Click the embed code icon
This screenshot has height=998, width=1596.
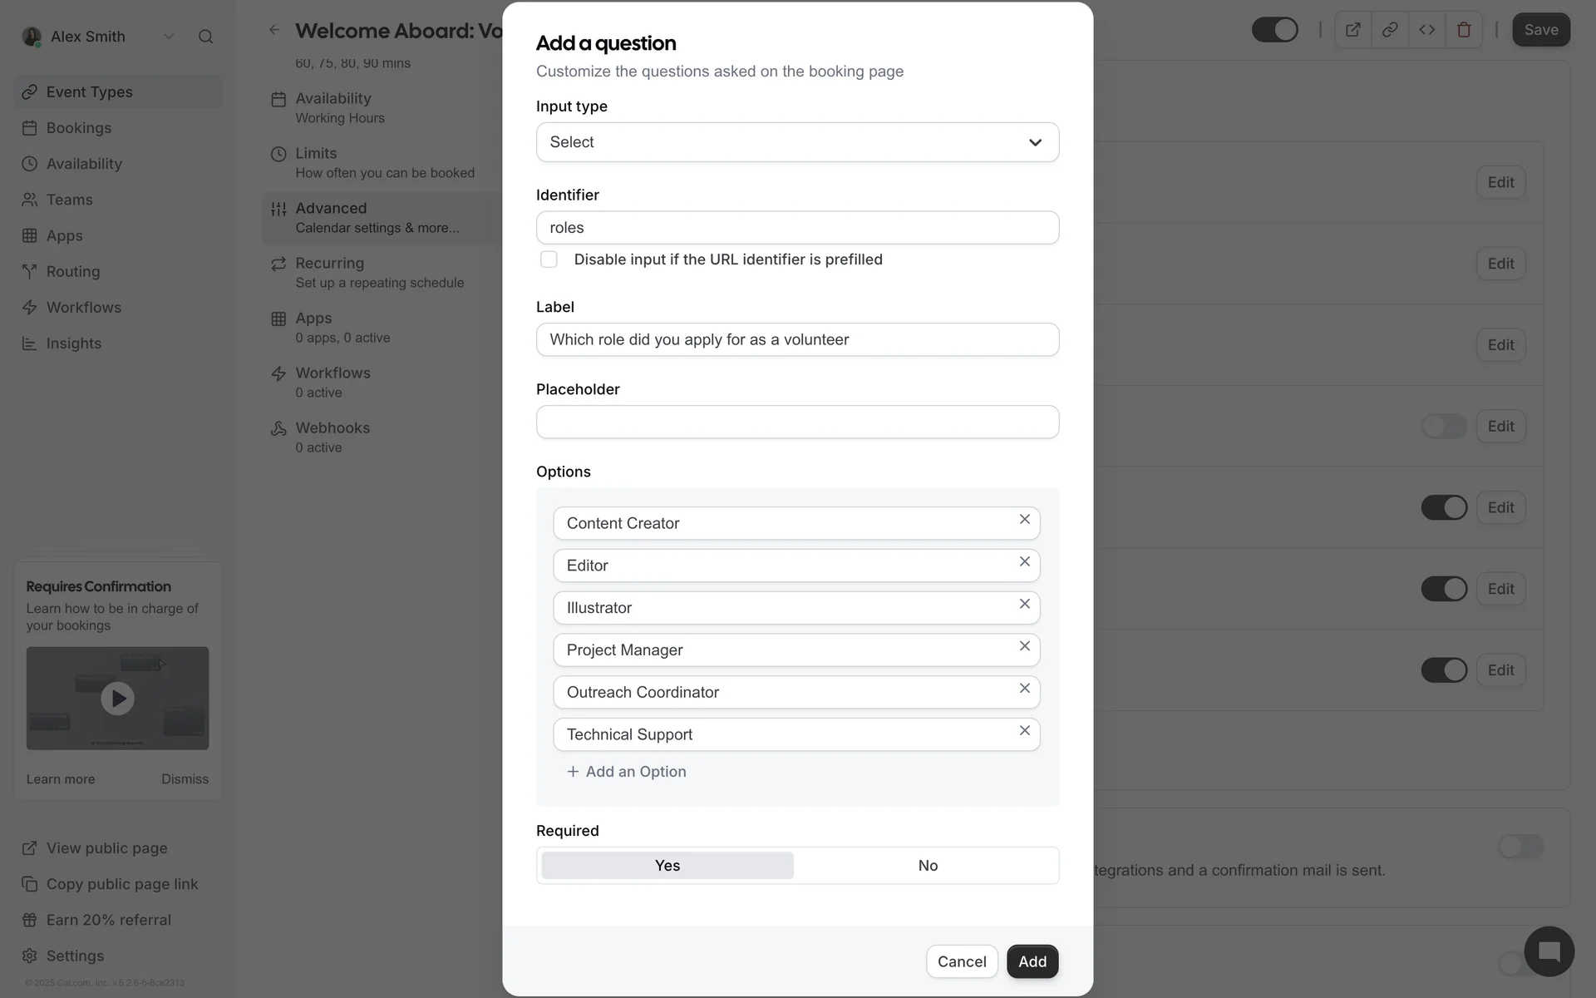[x=1426, y=30]
